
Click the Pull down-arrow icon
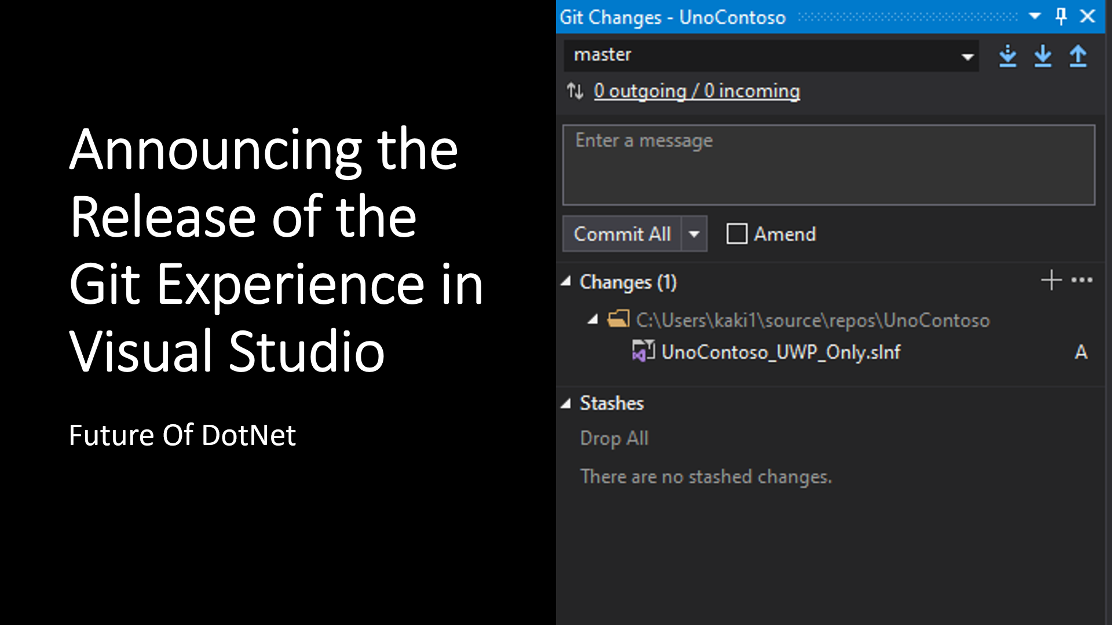1042,56
